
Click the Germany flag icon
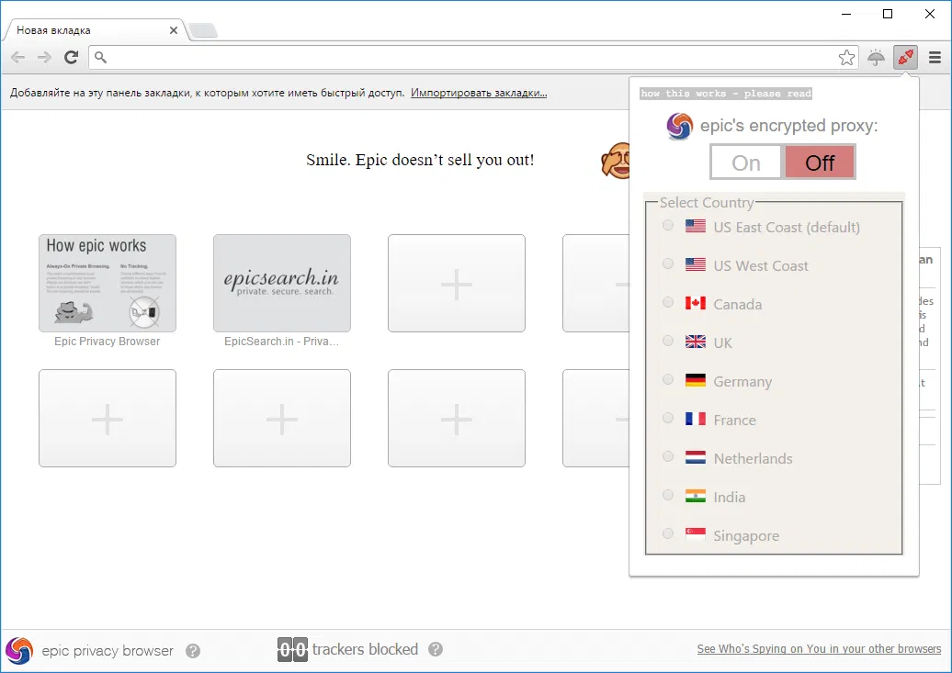click(x=696, y=380)
